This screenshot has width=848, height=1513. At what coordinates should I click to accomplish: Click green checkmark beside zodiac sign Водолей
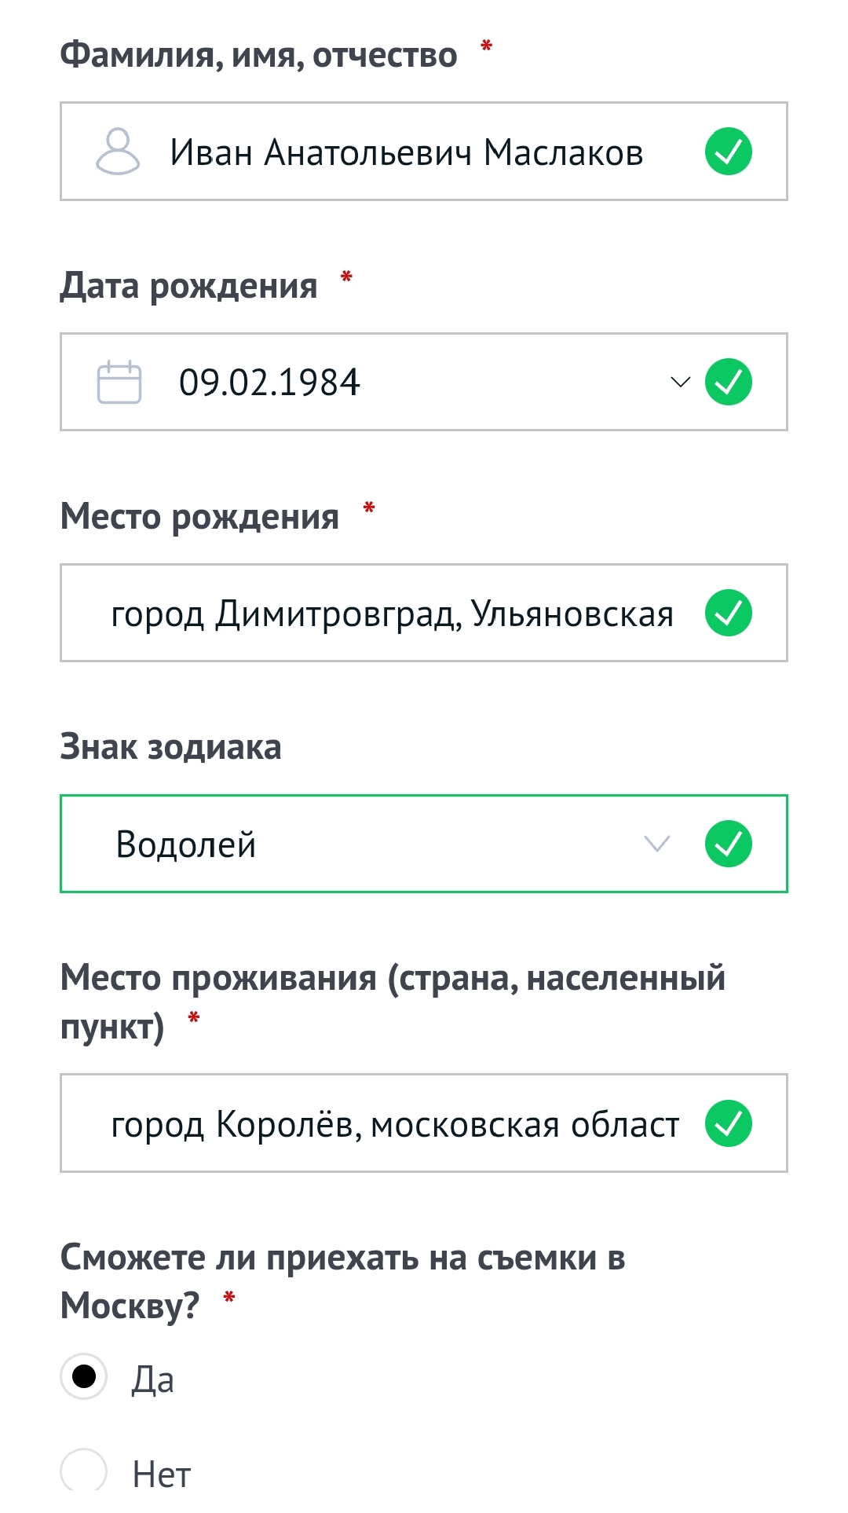pos(729,844)
